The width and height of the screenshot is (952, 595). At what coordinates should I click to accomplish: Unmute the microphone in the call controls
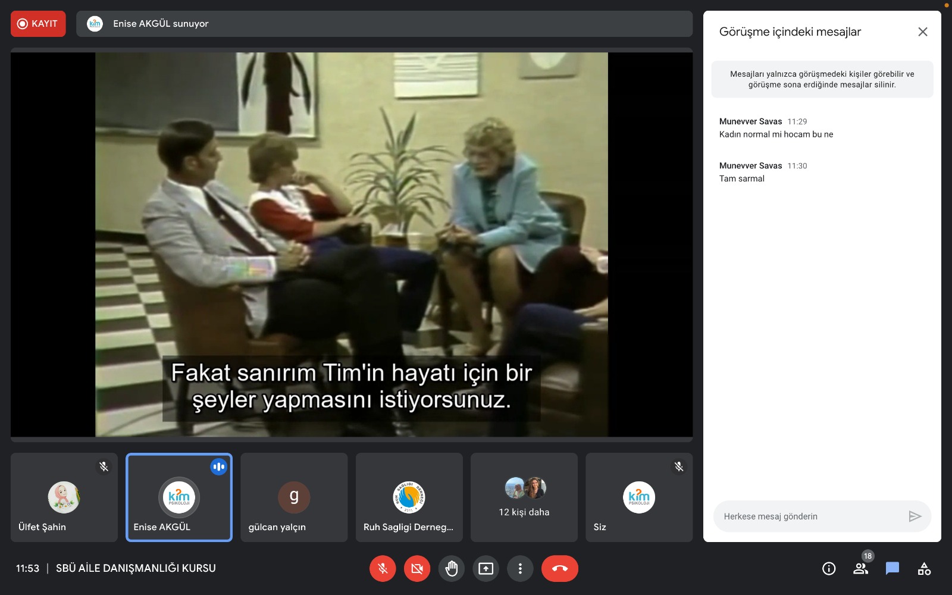pyautogui.click(x=383, y=569)
